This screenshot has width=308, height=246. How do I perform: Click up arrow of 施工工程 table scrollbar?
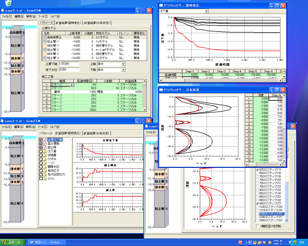pos(145,81)
